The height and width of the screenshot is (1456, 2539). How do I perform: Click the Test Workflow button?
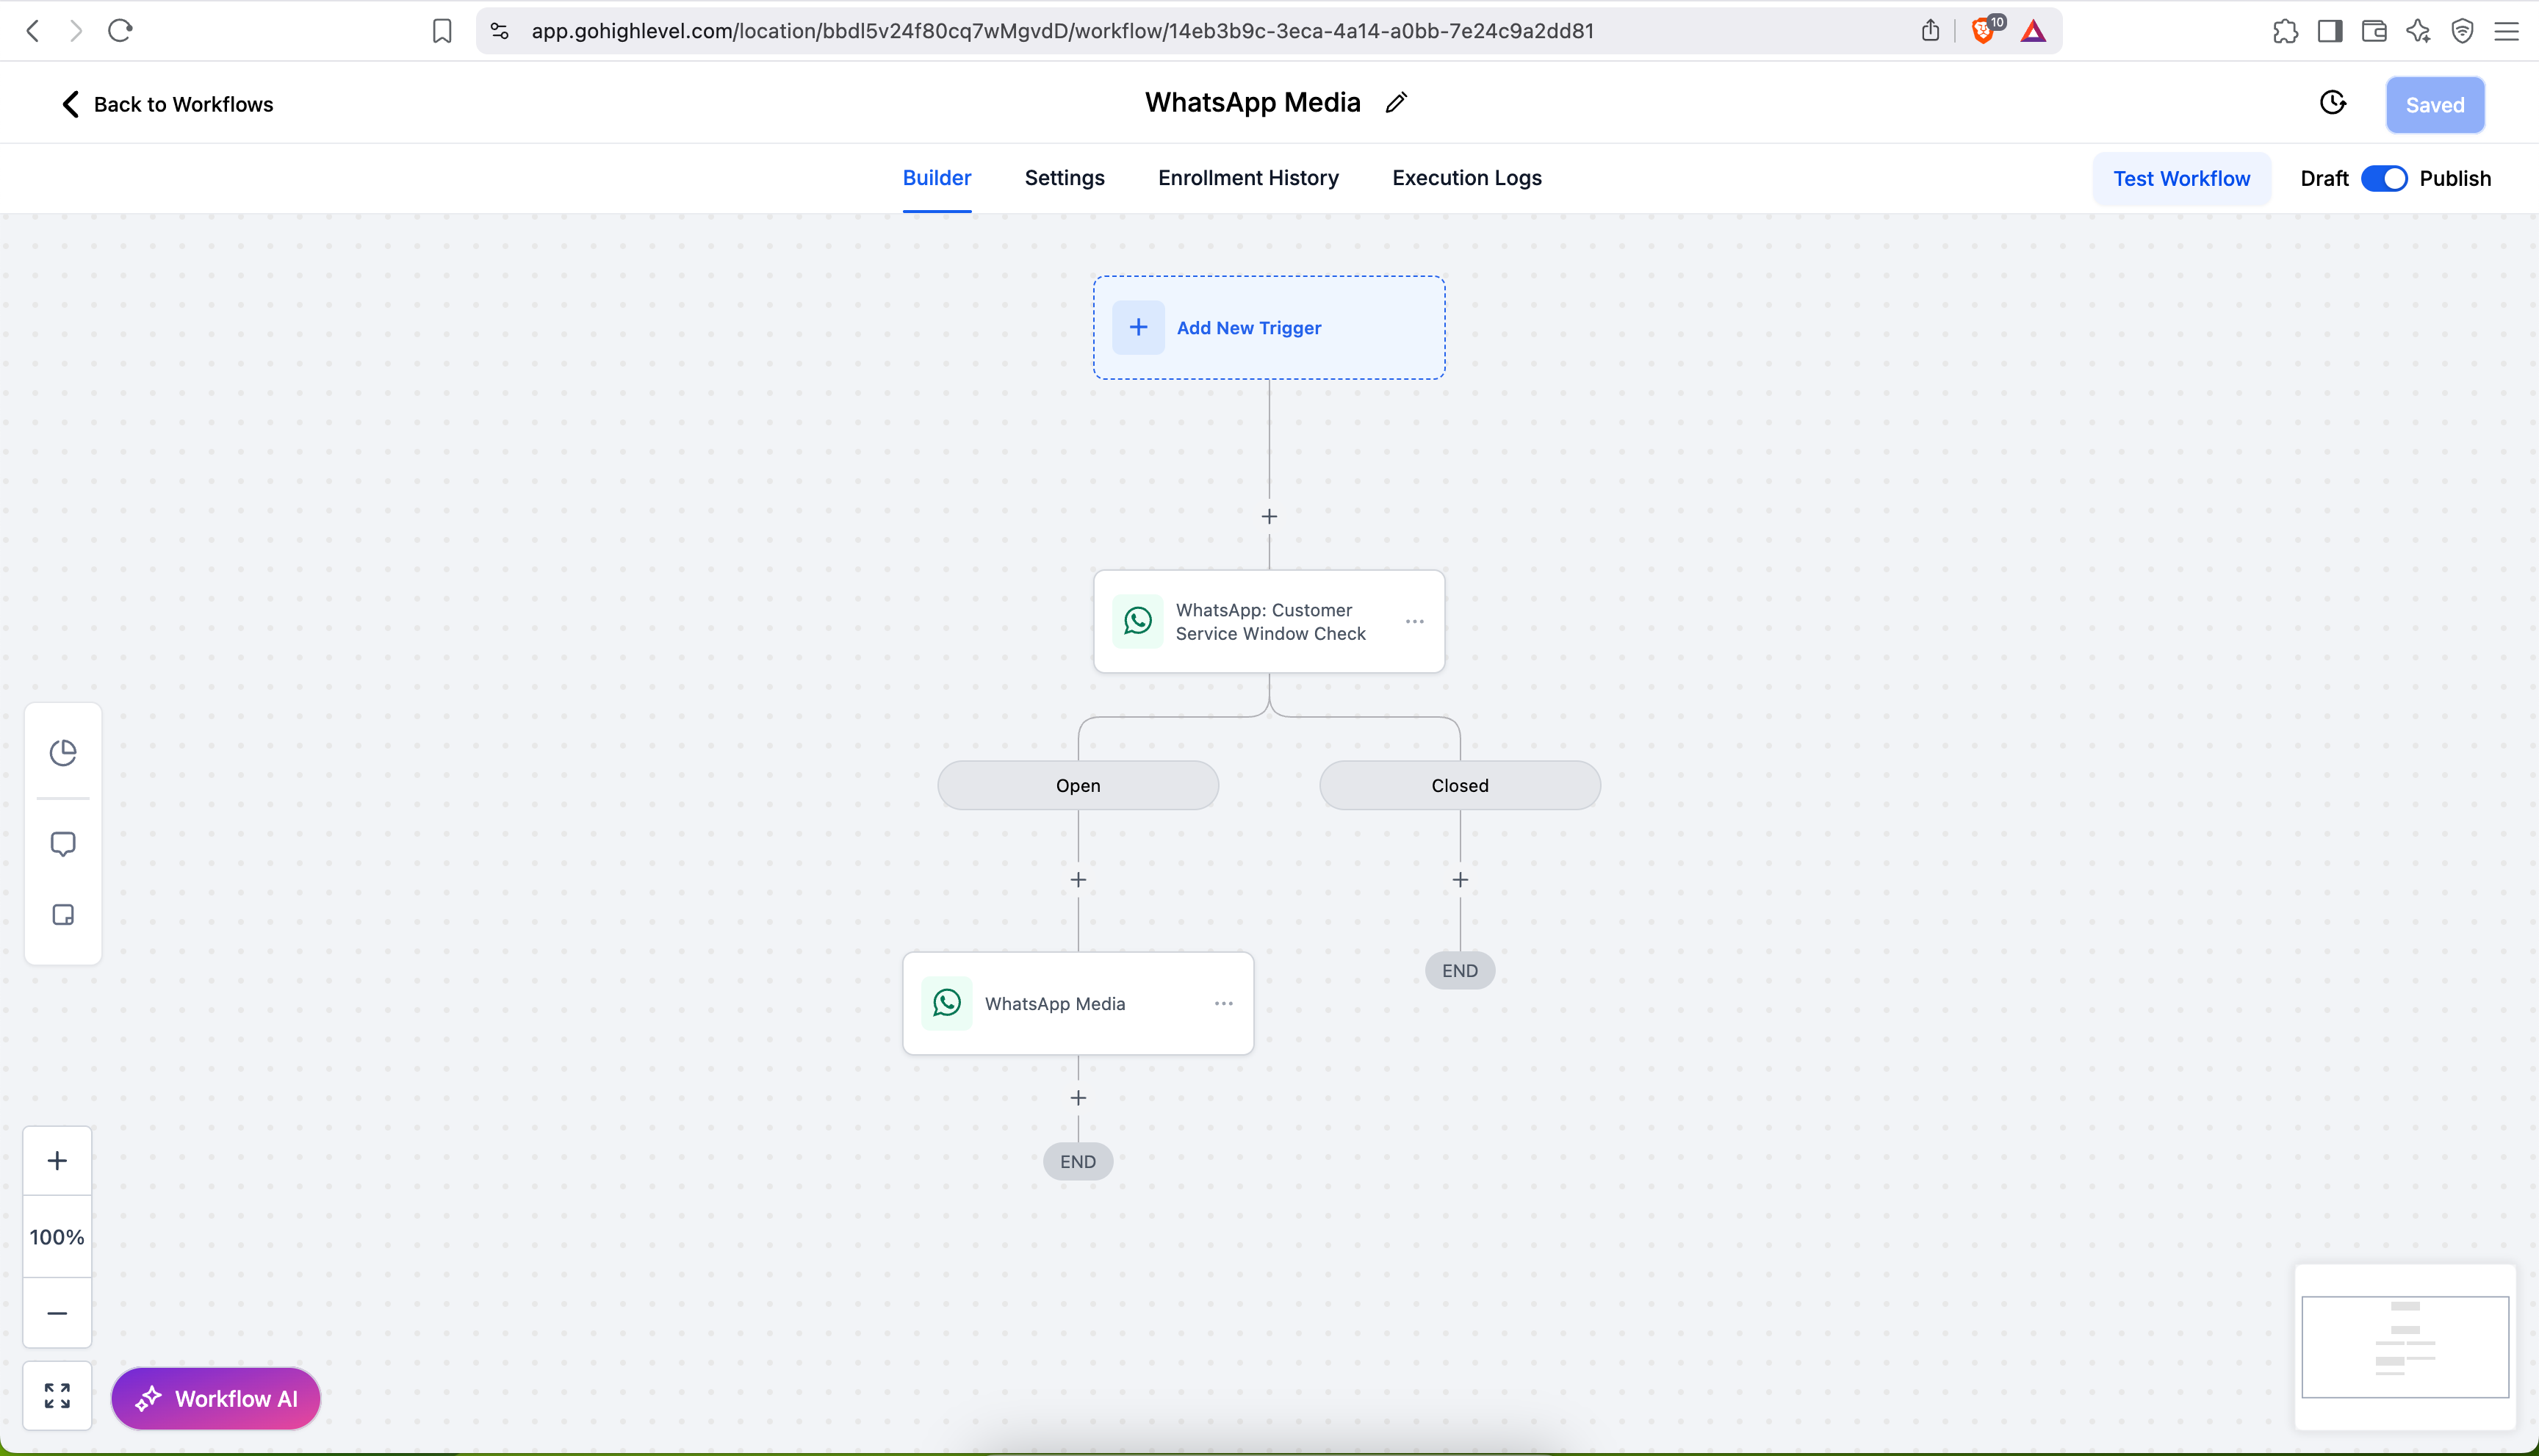tap(2181, 179)
